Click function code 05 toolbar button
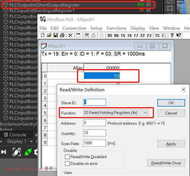Image resolution: width=190 pixels, height=176 pixels. point(110,35)
